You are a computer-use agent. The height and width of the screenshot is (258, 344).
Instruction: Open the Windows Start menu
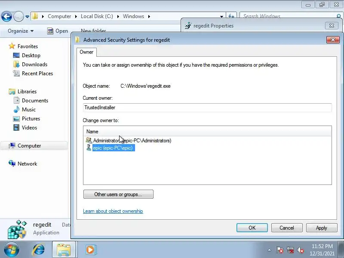coord(11,250)
